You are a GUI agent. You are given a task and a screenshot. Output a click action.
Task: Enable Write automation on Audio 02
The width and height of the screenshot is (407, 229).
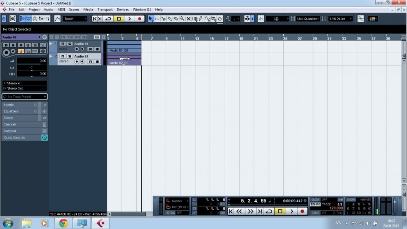97,62
